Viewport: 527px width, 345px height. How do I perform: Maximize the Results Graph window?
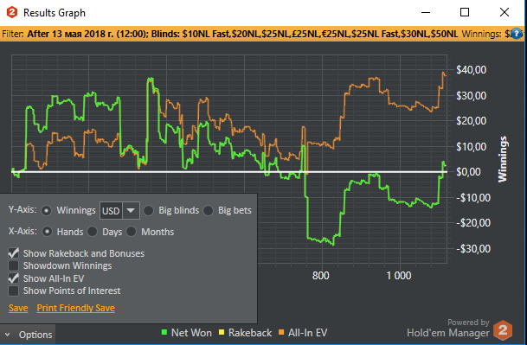(x=465, y=12)
